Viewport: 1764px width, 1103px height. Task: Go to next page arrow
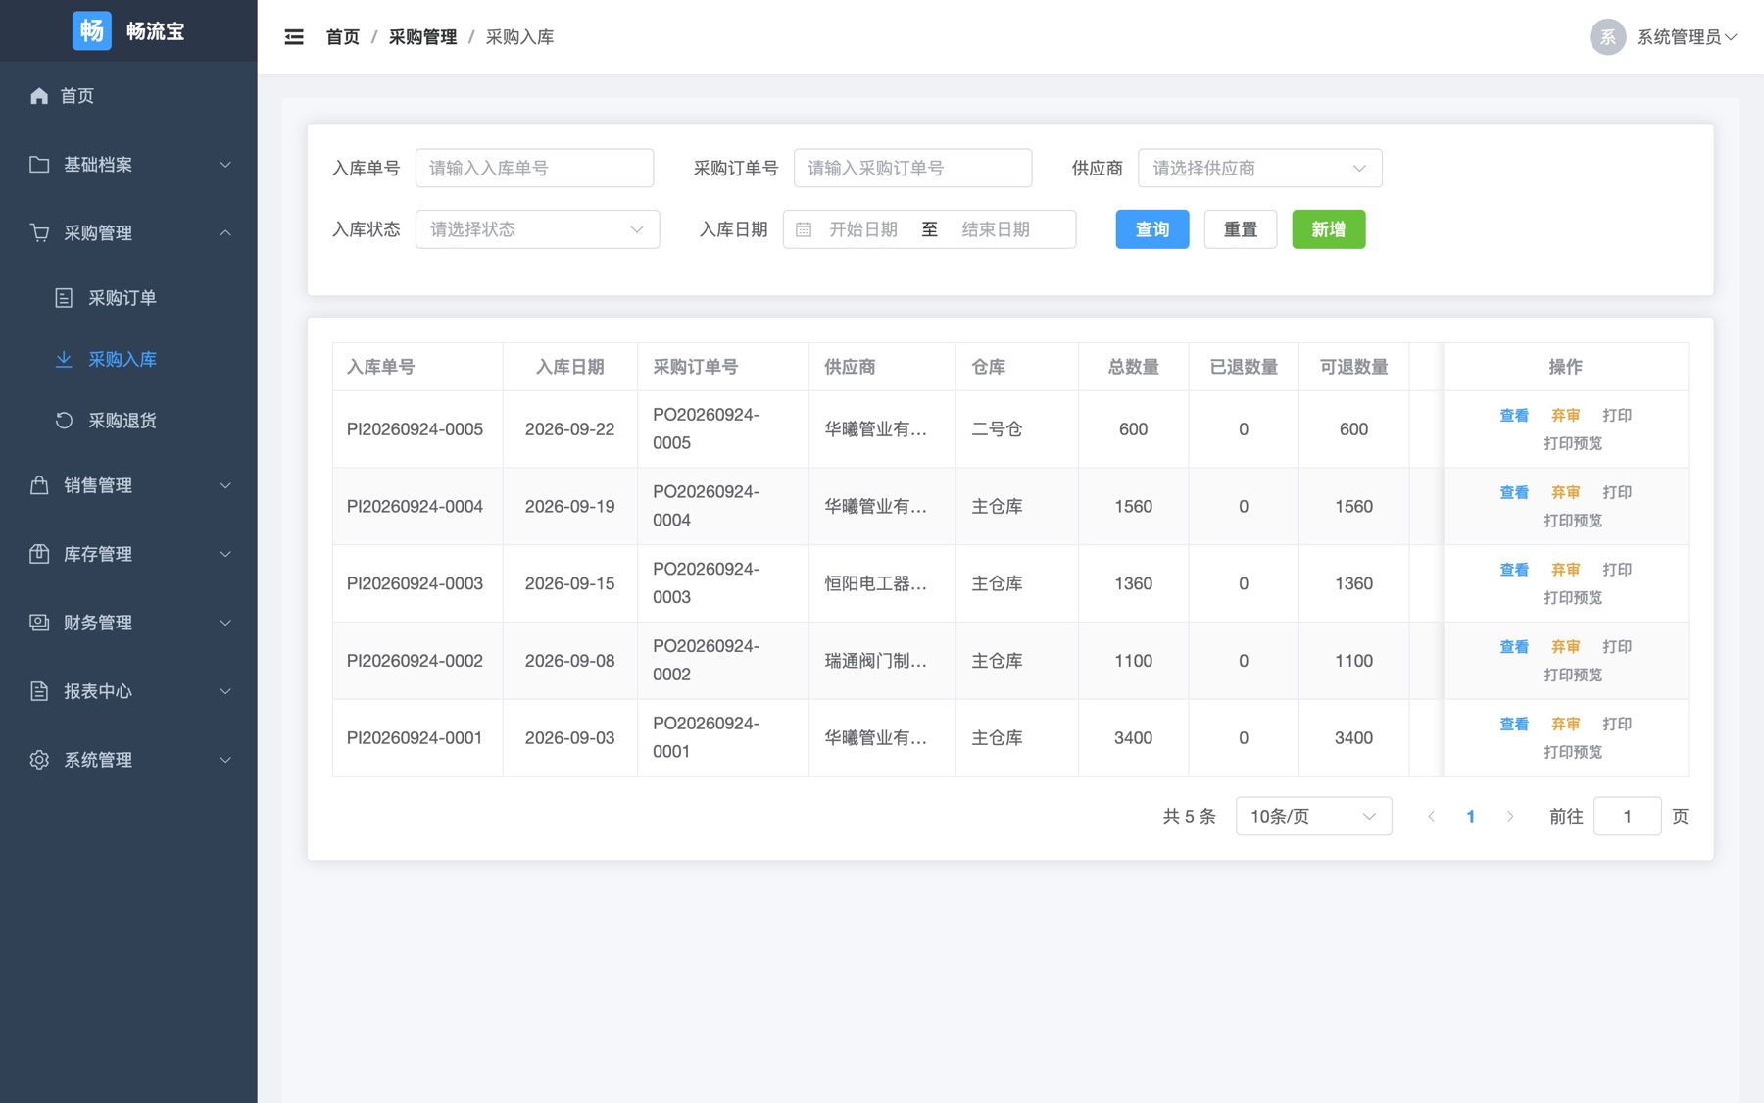(x=1510, y=816)
